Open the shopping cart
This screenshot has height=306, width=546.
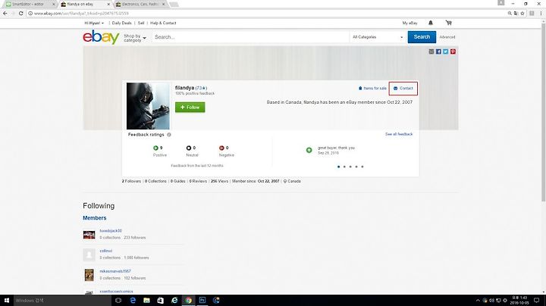pos(448,23)
